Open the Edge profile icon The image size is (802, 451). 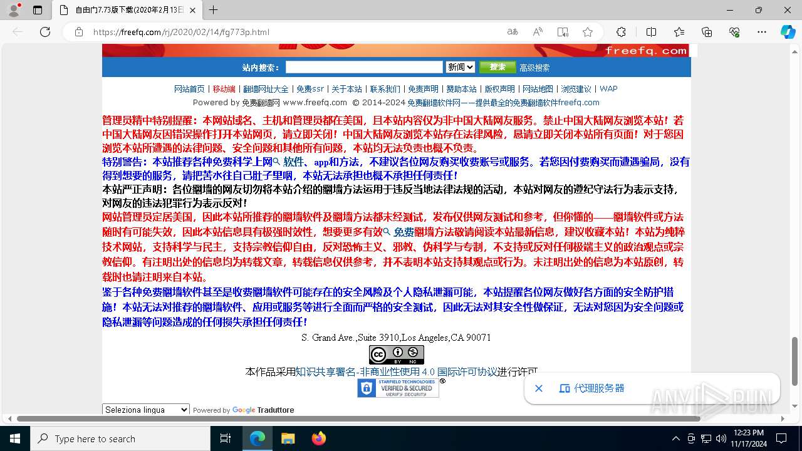pos(14,10)
